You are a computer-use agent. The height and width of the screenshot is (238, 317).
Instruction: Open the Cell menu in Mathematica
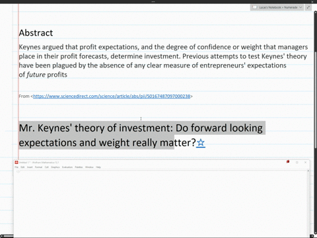click(47, 167)
